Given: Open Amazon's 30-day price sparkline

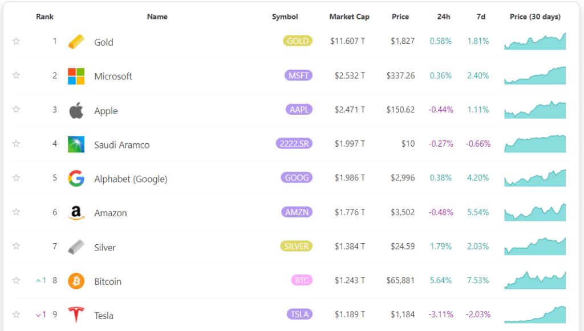Looking at the screenshot, I should pos(535,212).
